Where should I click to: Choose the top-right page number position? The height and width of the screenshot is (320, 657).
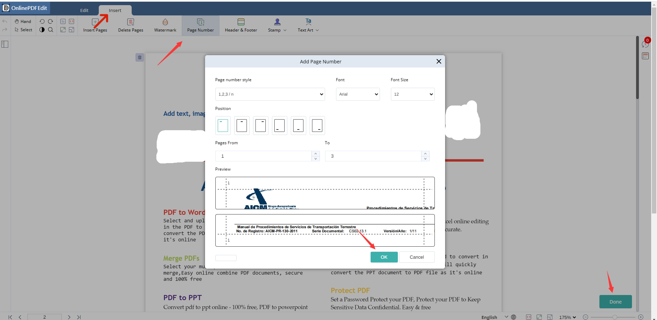coord(261,125)
